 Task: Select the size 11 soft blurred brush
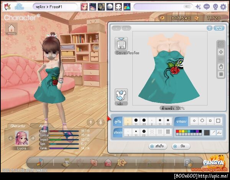pyautogui.click(x=160, y=121)
